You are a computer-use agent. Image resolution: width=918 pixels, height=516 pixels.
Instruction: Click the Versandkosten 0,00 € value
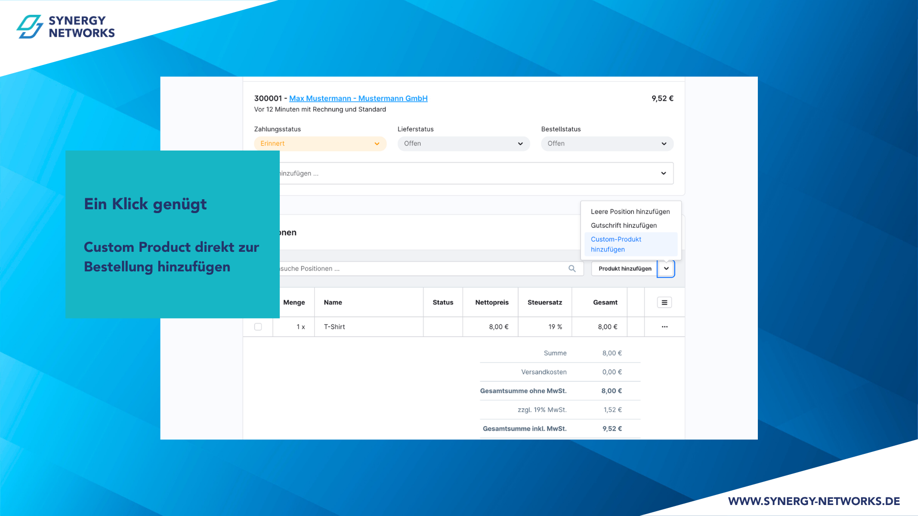tap(612, 372)
